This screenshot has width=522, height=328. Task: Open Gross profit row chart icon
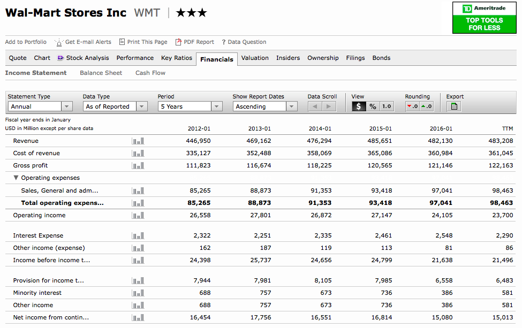click(x=138, y=166)
